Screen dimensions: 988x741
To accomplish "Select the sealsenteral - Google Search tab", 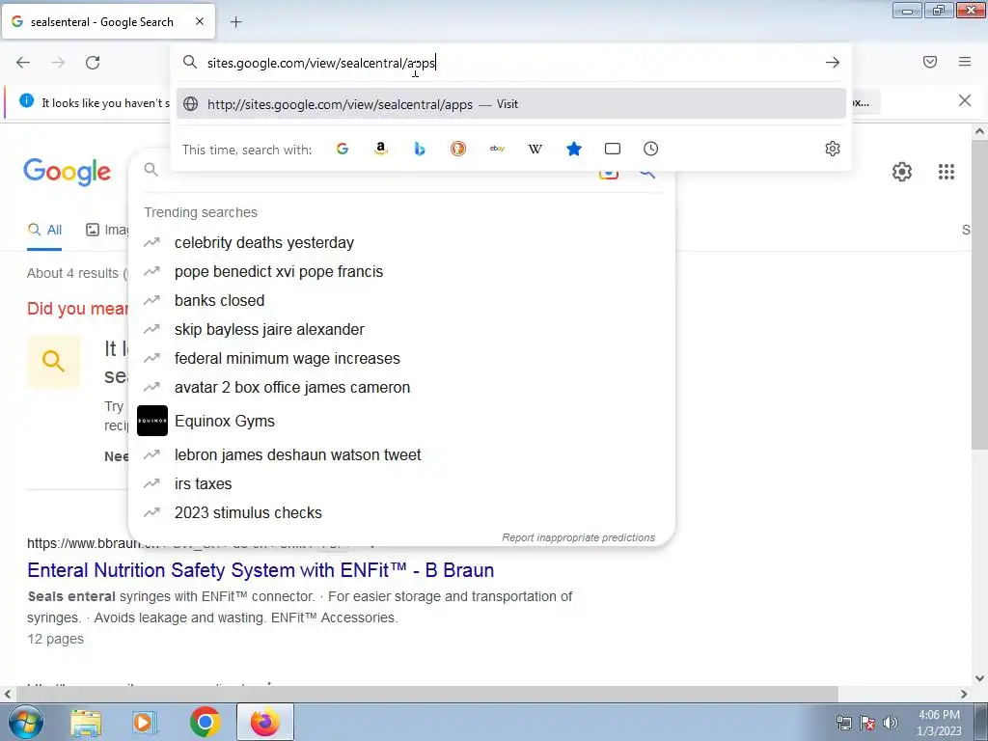I will pos(108,21).
